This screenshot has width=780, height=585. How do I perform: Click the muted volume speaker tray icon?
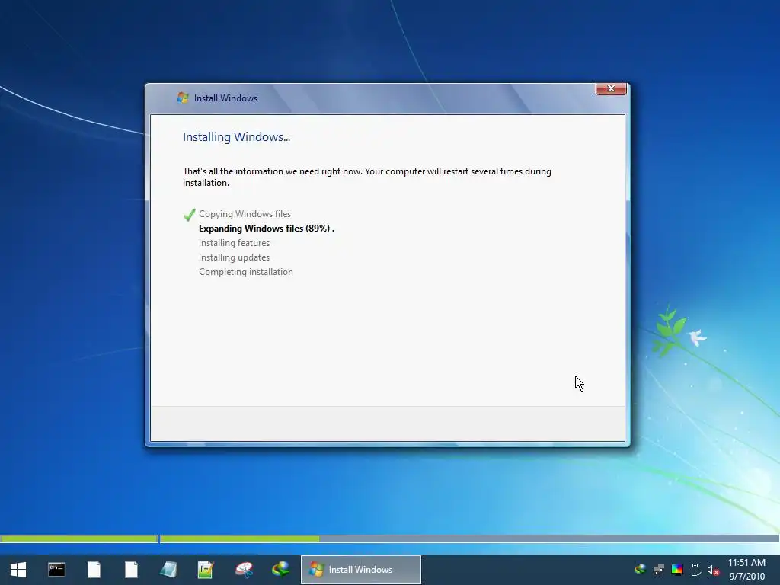714,570
